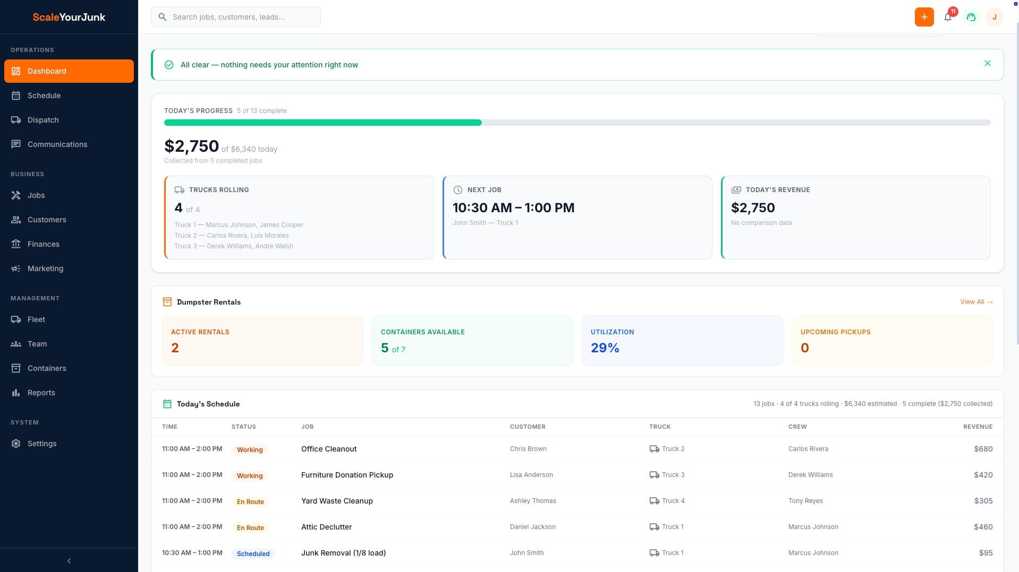The image size is (1019, 572).
Task: Click the ScaleYourJunk logo
Action: coord(69,17)
